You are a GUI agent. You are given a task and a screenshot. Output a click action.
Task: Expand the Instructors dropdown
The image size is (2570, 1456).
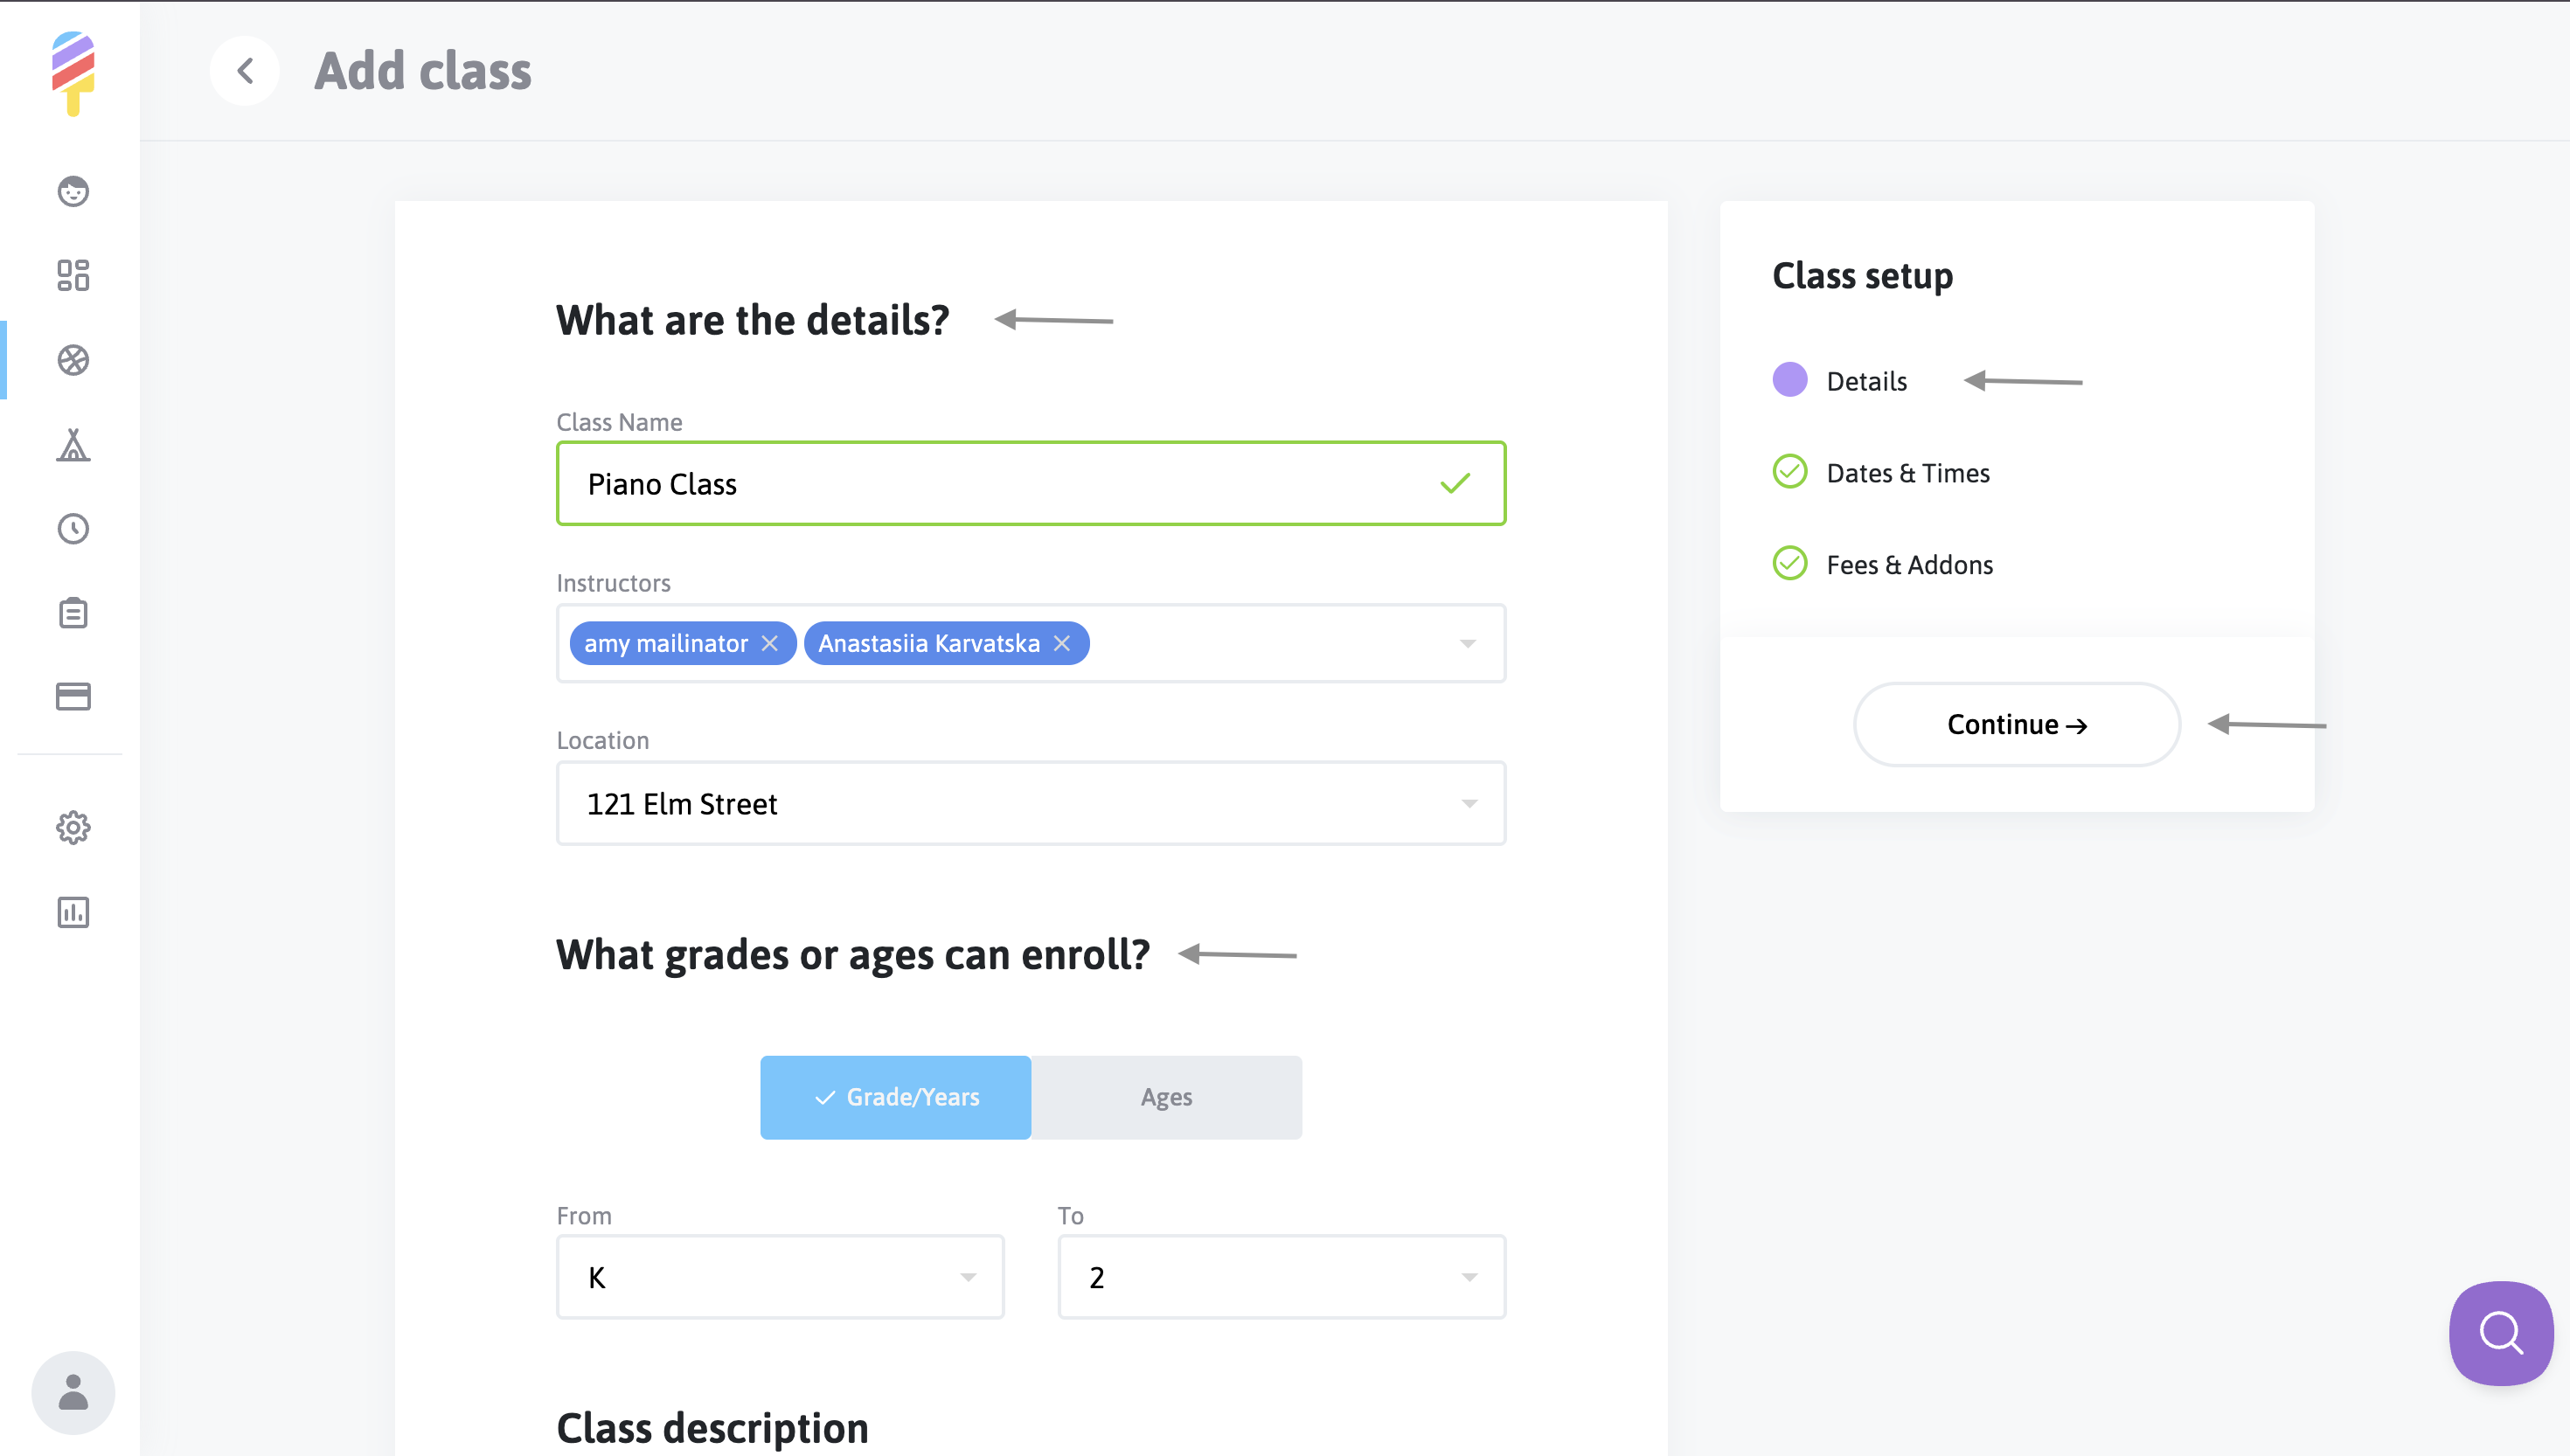1467,643
